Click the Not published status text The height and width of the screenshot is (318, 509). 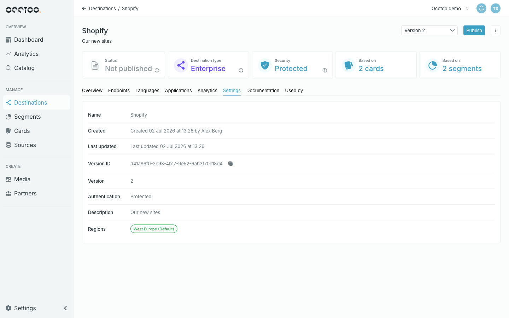coord(128,69)
